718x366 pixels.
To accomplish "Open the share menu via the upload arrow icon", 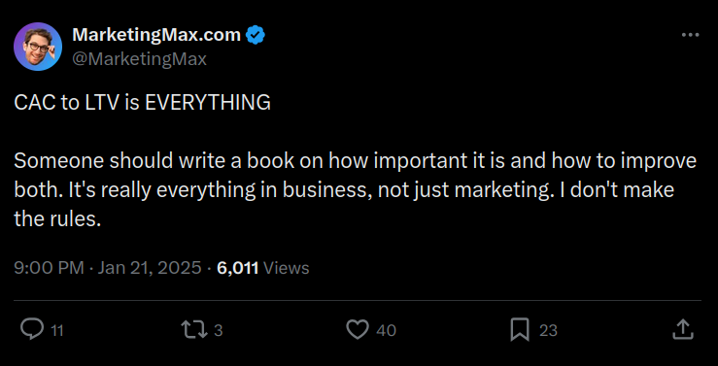I will tap(681, 329).
